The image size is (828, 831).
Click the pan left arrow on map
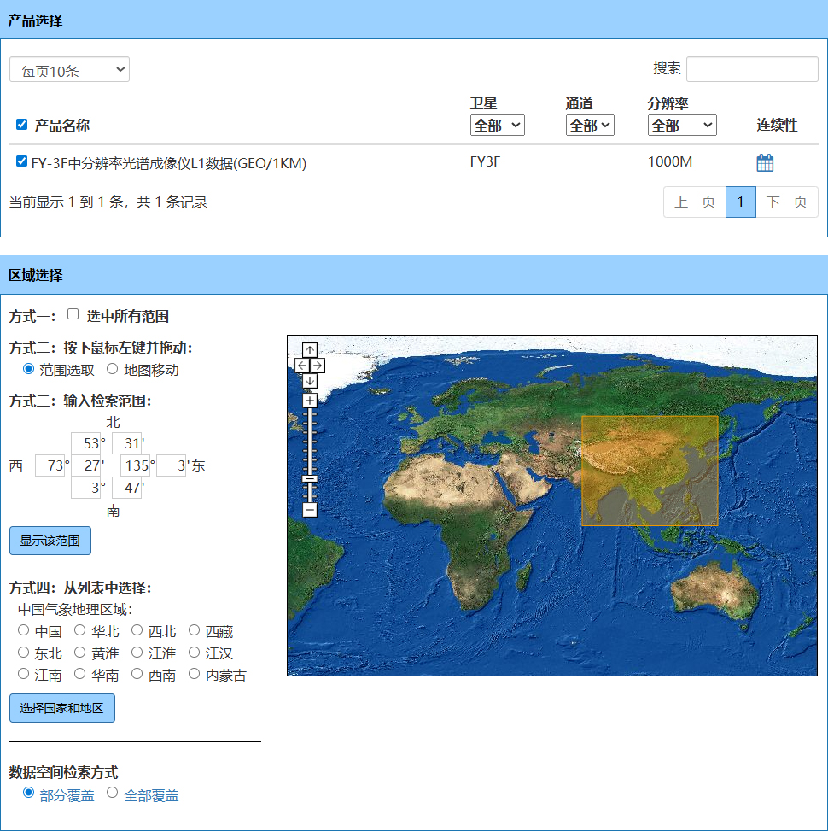pyautogui.click(x=302, y=366)
